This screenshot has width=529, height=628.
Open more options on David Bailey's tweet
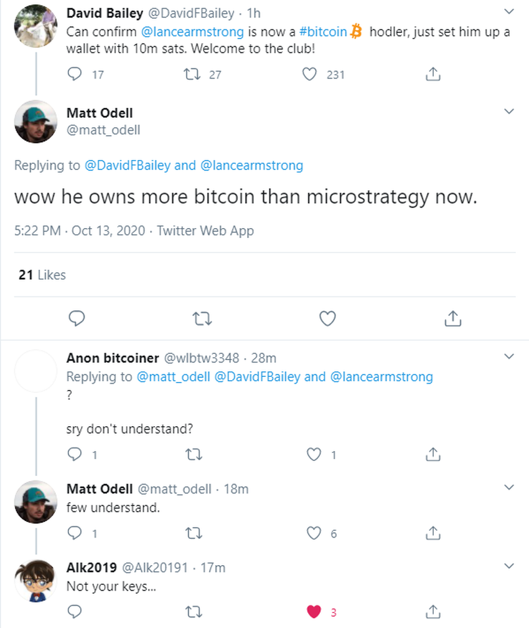point(509,12)
